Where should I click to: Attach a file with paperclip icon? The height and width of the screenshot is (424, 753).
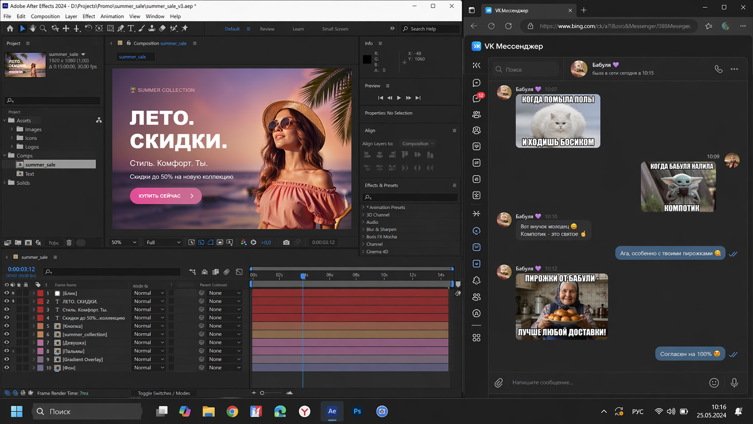point(498,382)
